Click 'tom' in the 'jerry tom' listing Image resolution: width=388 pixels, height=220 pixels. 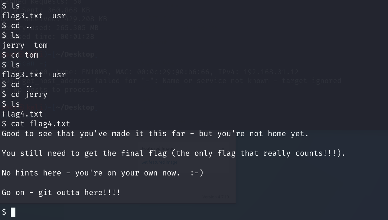pyautogui.click(x=41, y=45)
